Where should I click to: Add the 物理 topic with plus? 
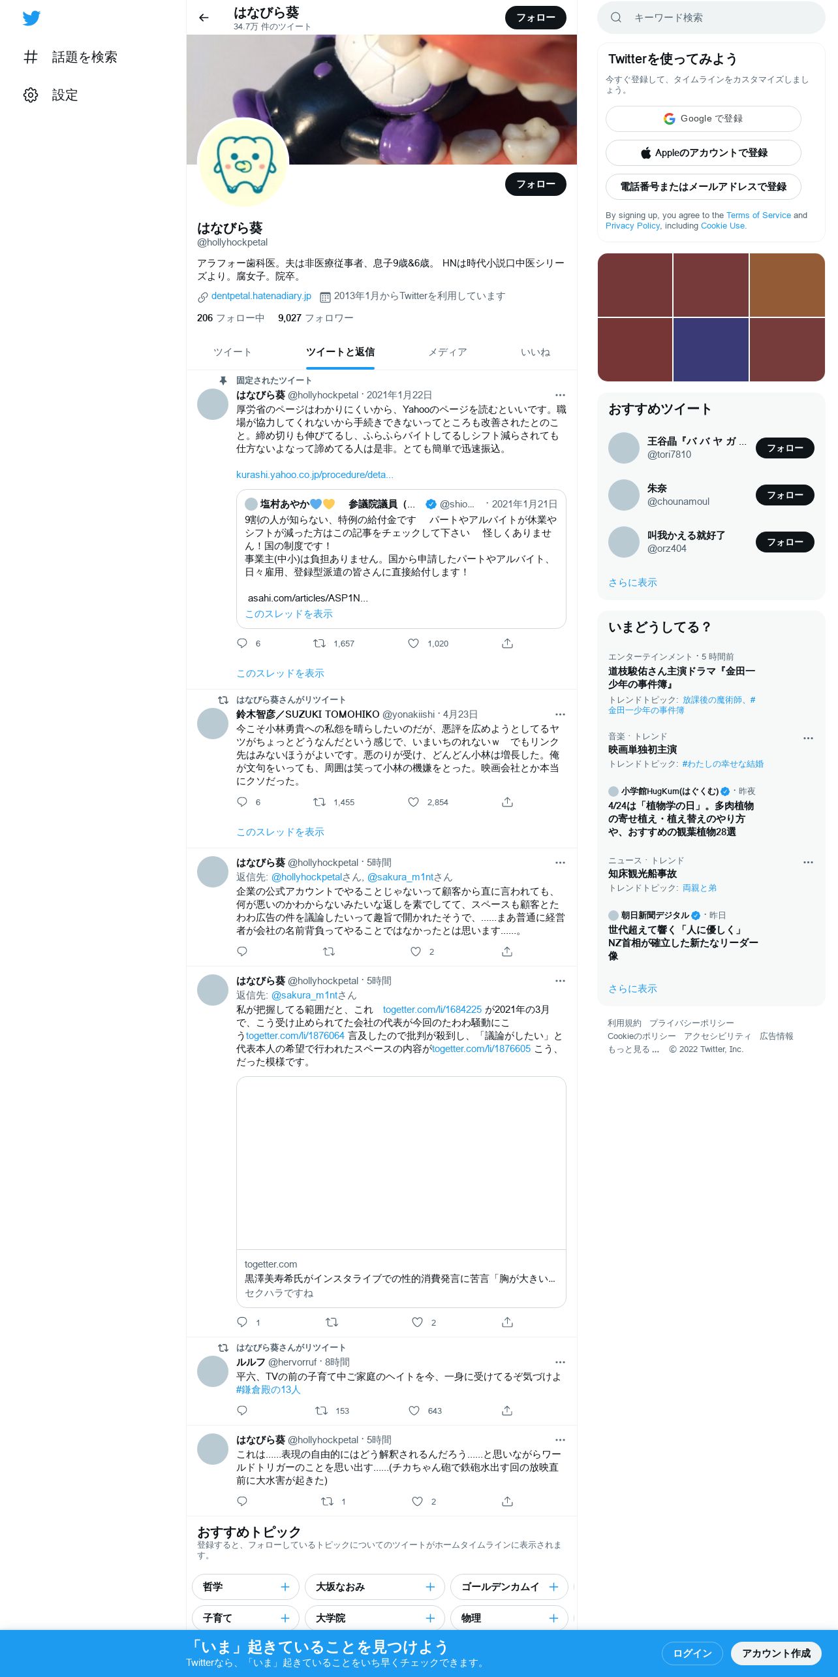(553, 1618)
